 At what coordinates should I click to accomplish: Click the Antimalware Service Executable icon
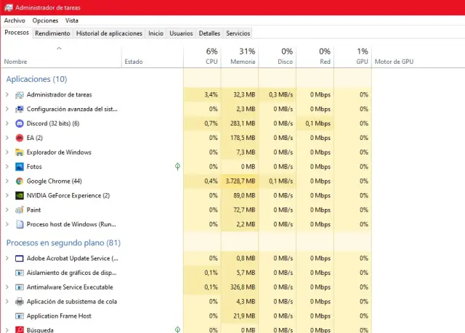pos(20,287)
